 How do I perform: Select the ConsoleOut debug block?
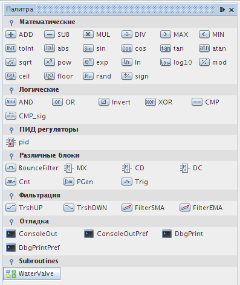pyautogui.click(x=31, y=234)
